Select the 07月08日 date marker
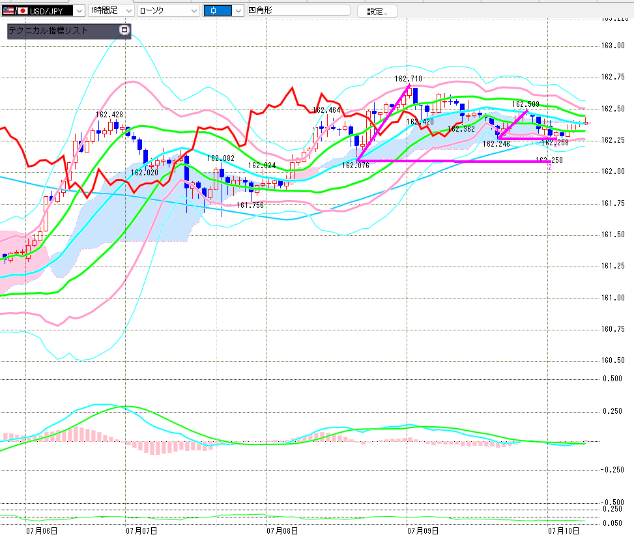 coord(282,530)
